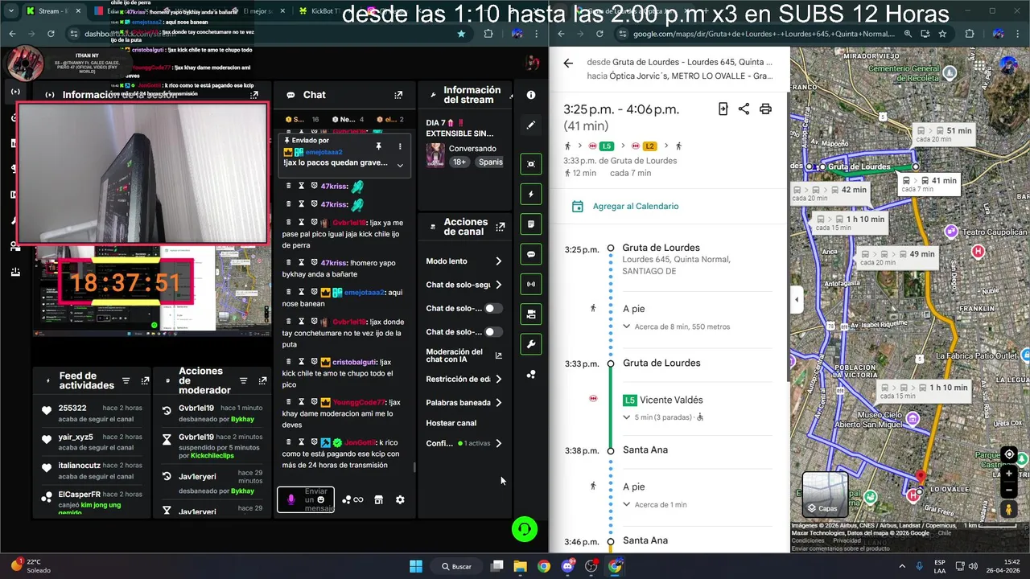The height and width of the screenshot is (579, 1030).
Task: Pop out the Acciones de canal panel
Action: pos(501,227)
